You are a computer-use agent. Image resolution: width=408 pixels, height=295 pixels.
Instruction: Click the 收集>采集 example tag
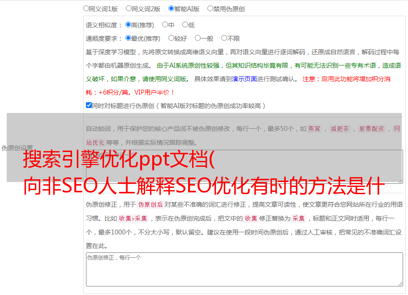click(133, 218)
